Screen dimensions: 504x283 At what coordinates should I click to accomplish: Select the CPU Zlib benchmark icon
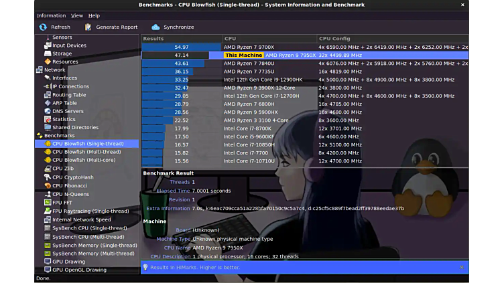(x=48, y=169)
